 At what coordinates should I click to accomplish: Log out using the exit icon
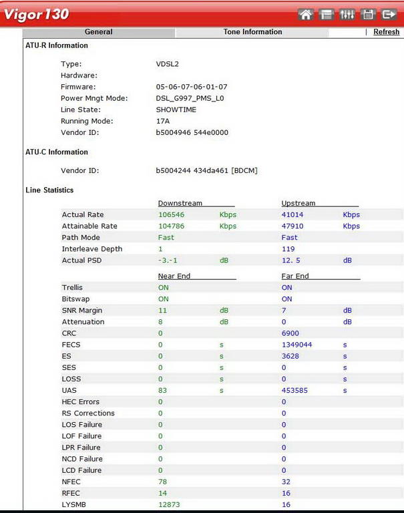pyautogui.click(x=389, y=15)
